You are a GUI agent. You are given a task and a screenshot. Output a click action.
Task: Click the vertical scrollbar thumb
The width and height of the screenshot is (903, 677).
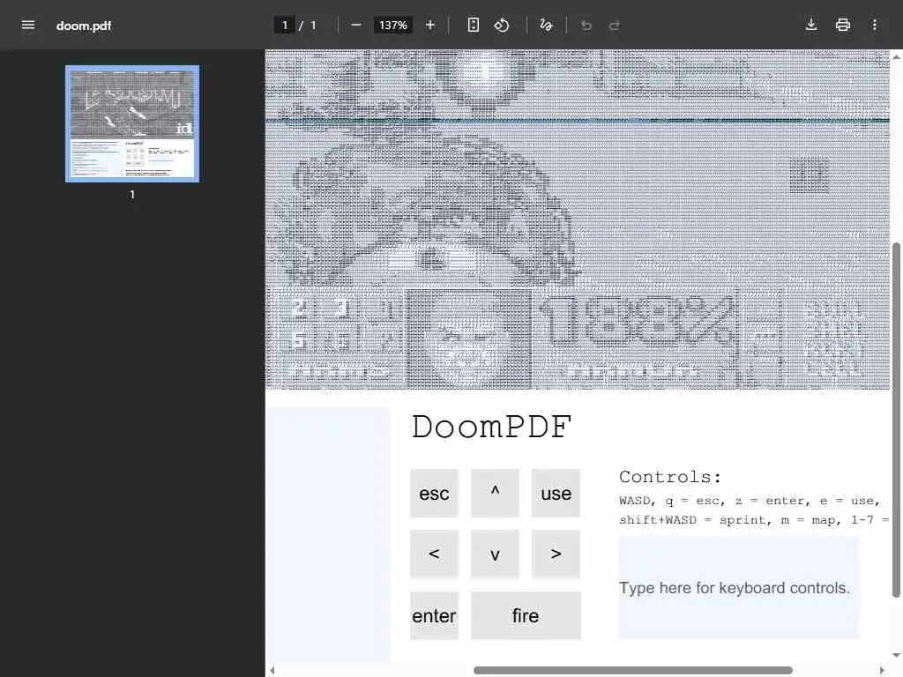(x=896, y=420)
